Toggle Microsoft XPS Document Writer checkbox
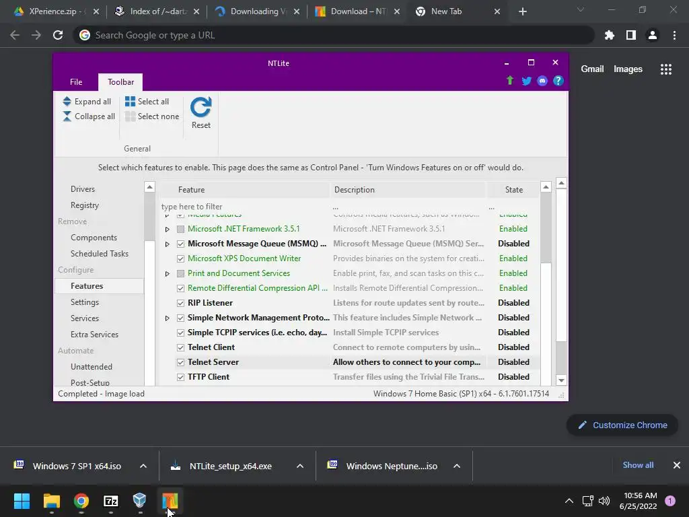This screenshot has width=689, height=517. (x=180, y=258)
